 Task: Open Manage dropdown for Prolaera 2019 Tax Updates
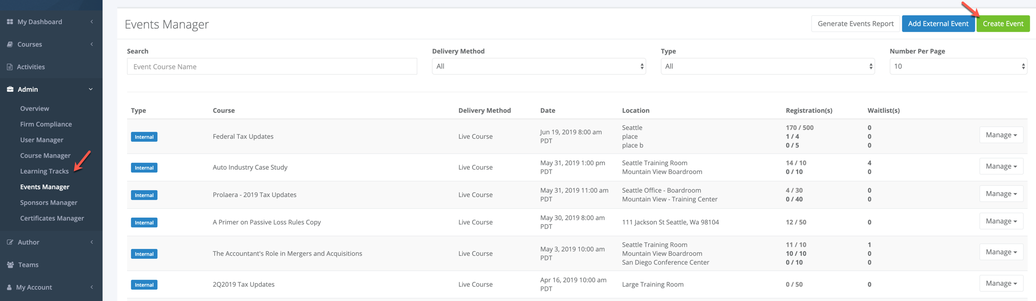point(1001,194)
